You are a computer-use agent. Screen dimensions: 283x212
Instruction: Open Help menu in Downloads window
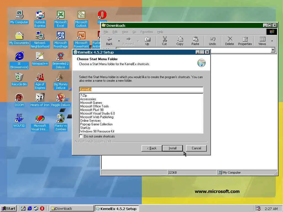pos(160,32)
